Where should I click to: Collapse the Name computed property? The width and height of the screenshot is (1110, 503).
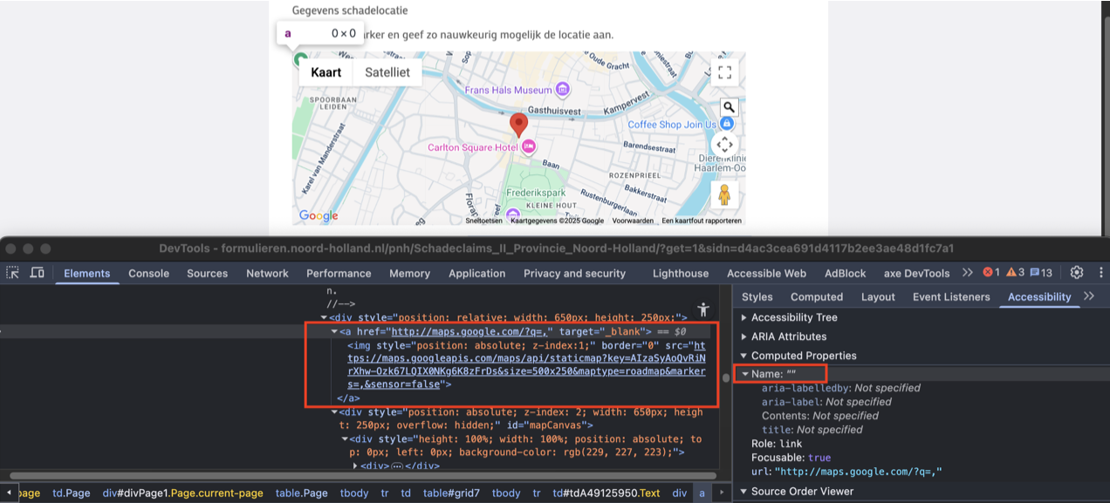pos(744,374)
